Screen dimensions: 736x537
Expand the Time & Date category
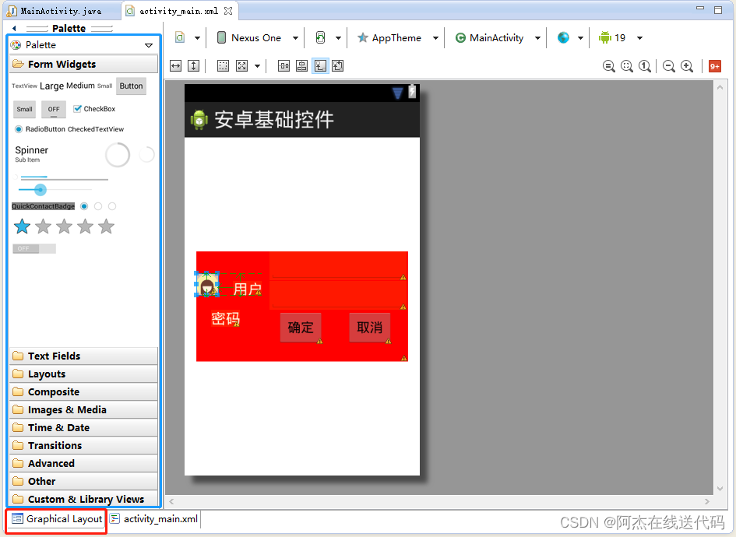click(83, 427)
